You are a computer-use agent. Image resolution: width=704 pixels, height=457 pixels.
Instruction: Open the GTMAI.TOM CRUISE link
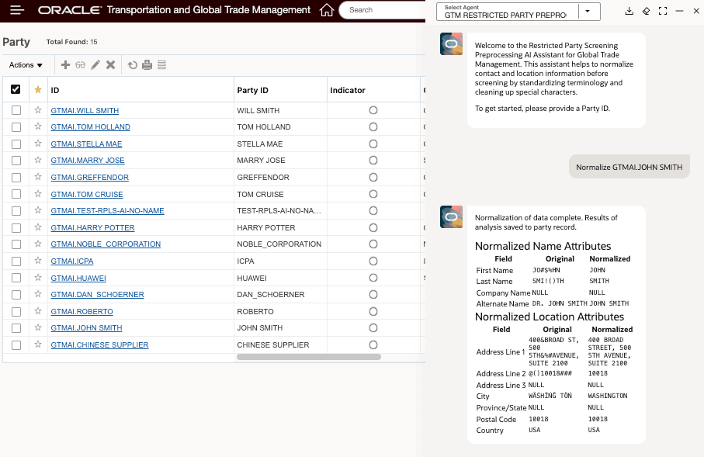point(87,195)
